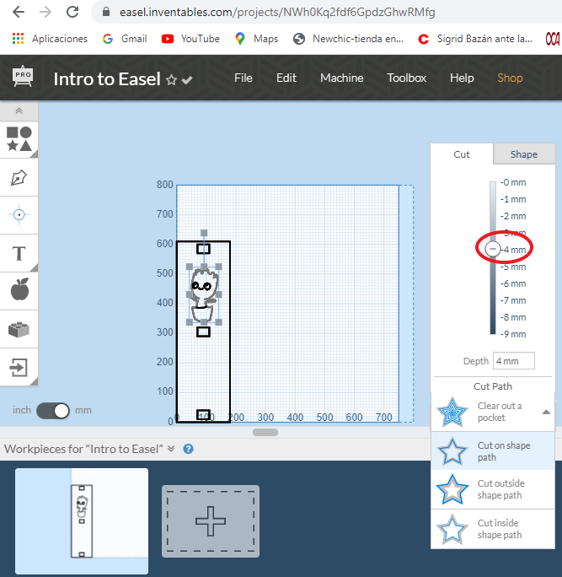Viewport: 562px width, 577px height.
Task: Click the star favorite icon next to title
Action: (171, 80)
